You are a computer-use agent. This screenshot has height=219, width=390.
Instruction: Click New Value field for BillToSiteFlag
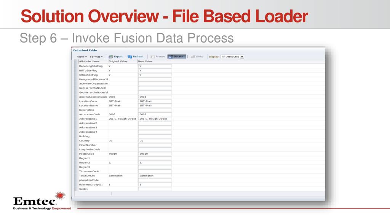(x=155, y=70)
